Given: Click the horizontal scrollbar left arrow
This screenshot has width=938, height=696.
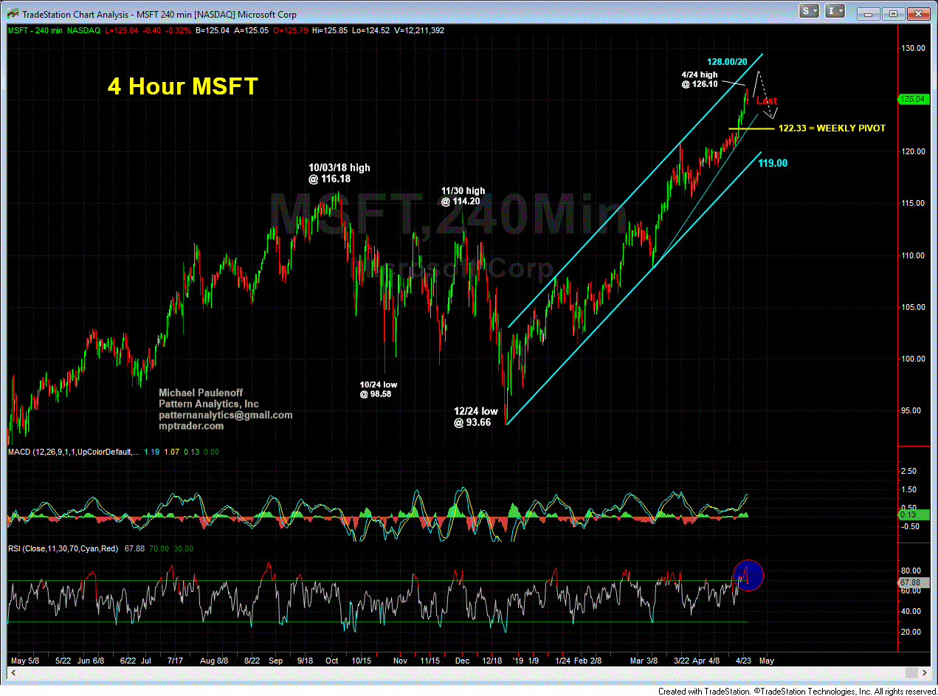Looking at the screenshot, I should click(13, 672).
